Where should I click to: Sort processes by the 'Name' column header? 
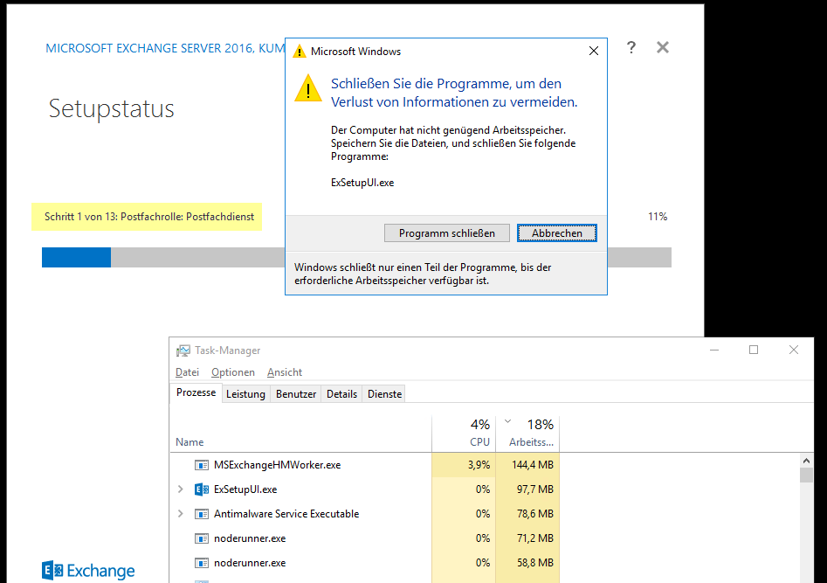(x=301, y=434)
